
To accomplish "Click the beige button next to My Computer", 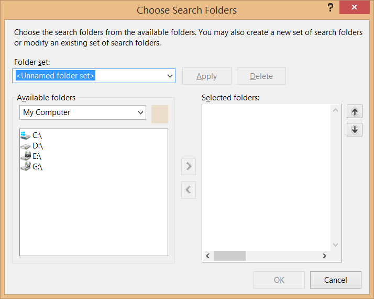I will click(160, 114).
